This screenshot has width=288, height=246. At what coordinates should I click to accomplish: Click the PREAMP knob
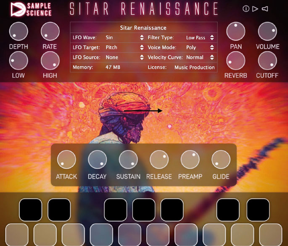(190, 160)
